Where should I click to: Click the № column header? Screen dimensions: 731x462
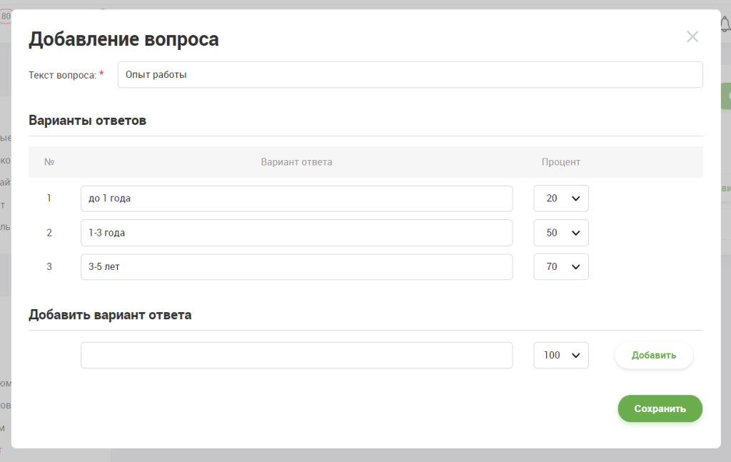point(49,162)
